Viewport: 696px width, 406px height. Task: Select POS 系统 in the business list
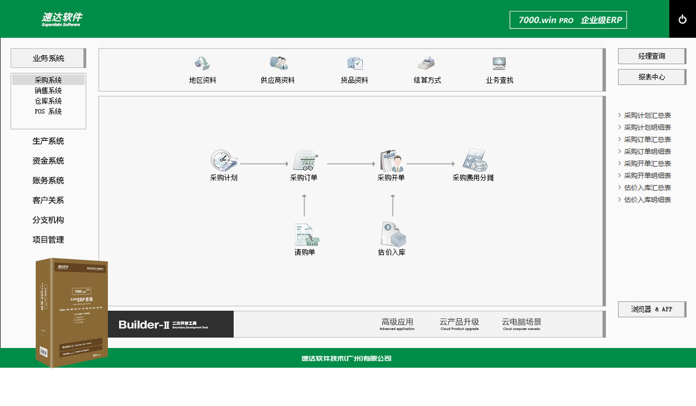[48, 111]
